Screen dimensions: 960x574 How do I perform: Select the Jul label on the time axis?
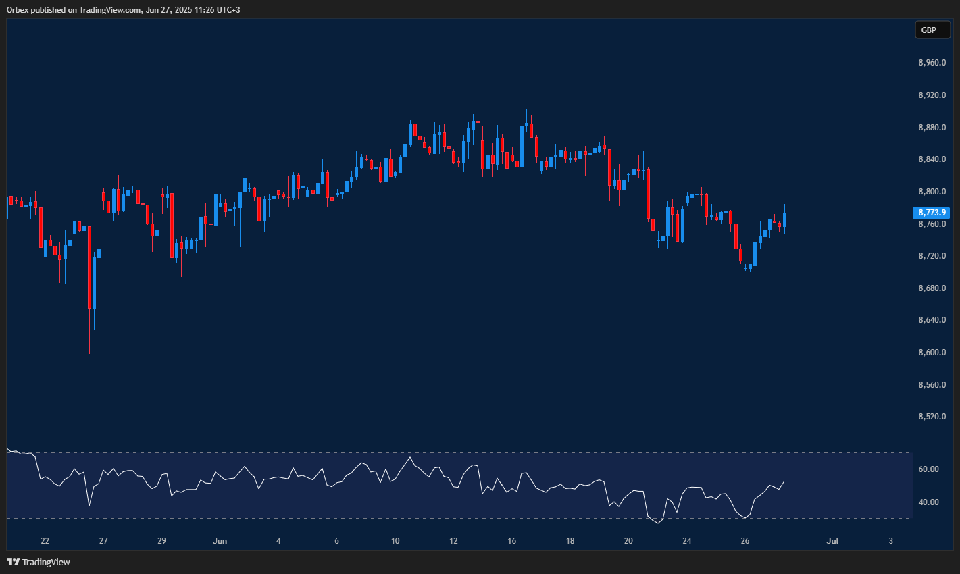[x=832, y=541]
